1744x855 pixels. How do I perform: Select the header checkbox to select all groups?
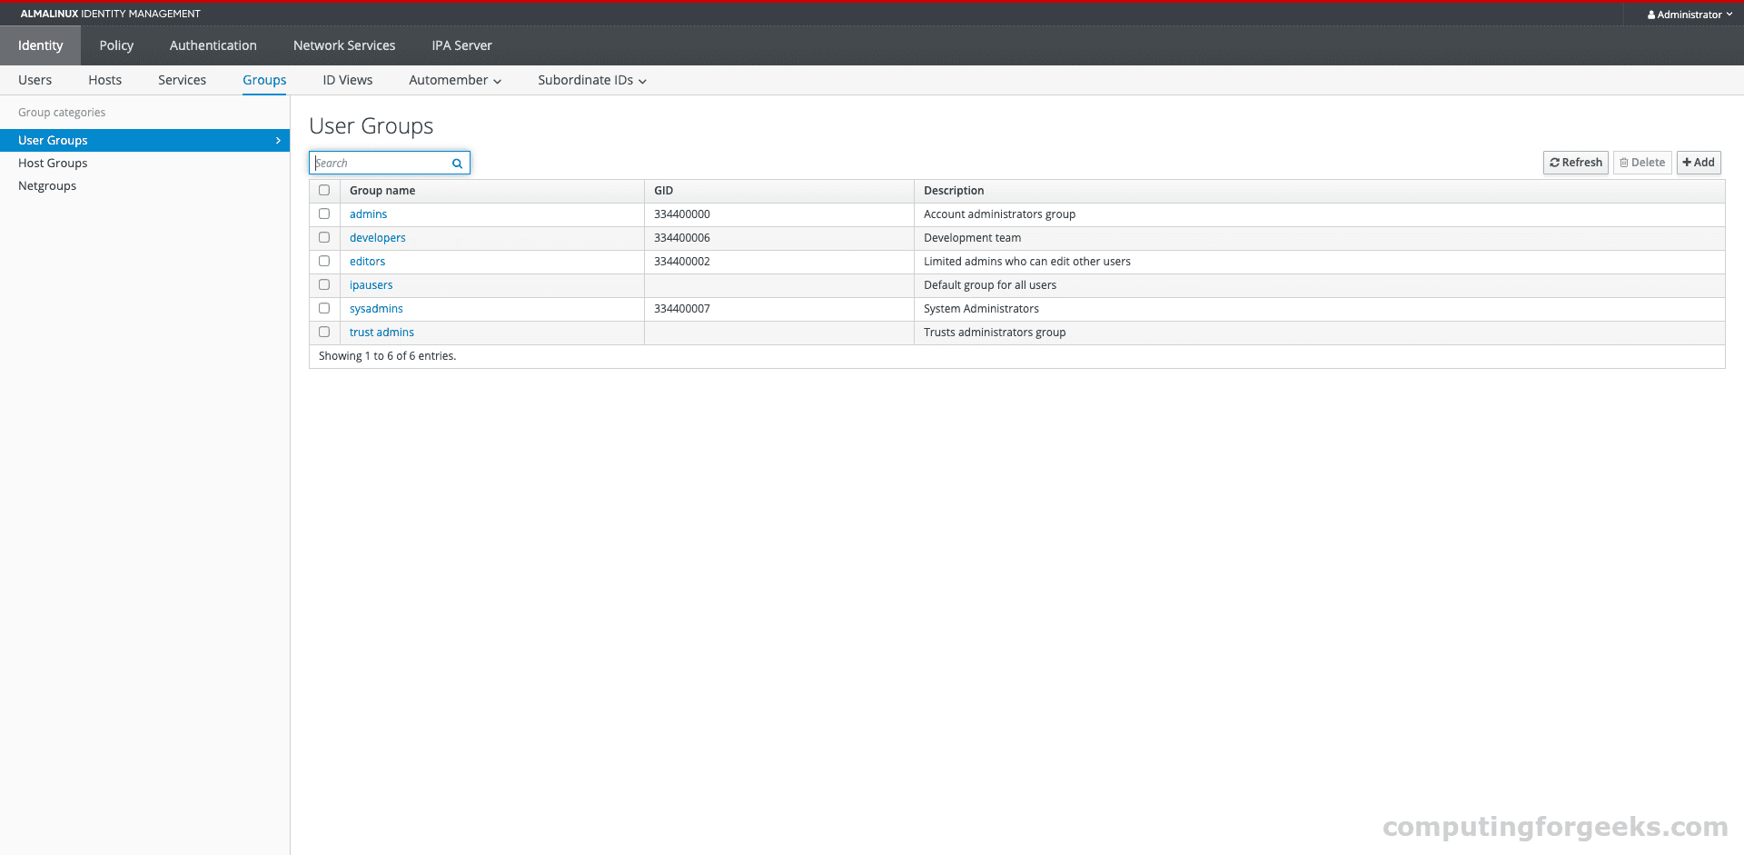(x=324, y=190)
